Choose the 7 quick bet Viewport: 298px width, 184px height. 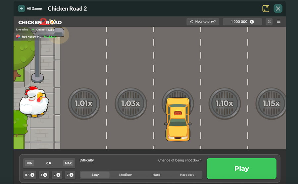coord(70,175)
